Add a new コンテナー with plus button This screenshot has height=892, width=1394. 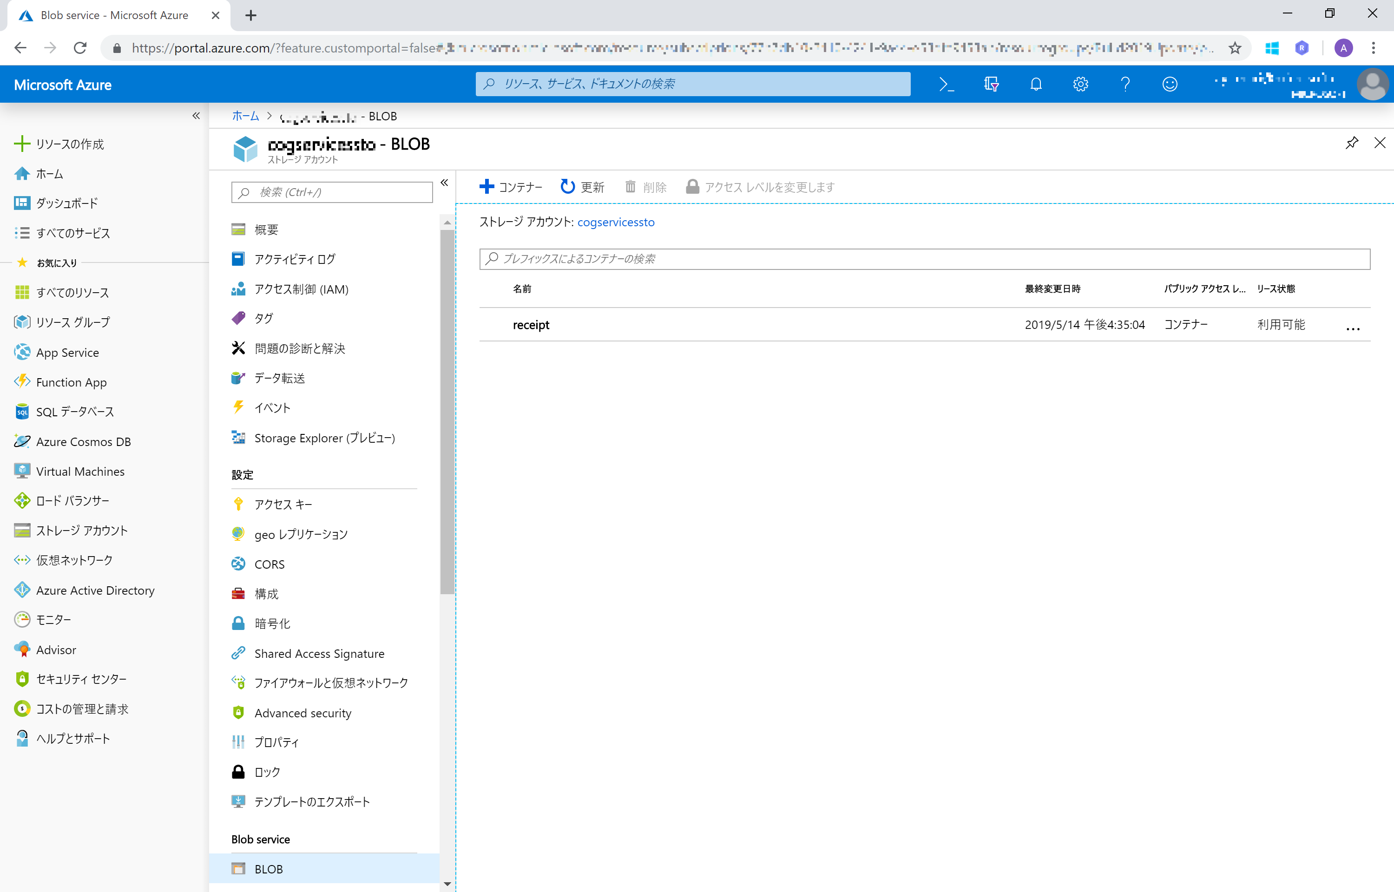click(511, 187)
